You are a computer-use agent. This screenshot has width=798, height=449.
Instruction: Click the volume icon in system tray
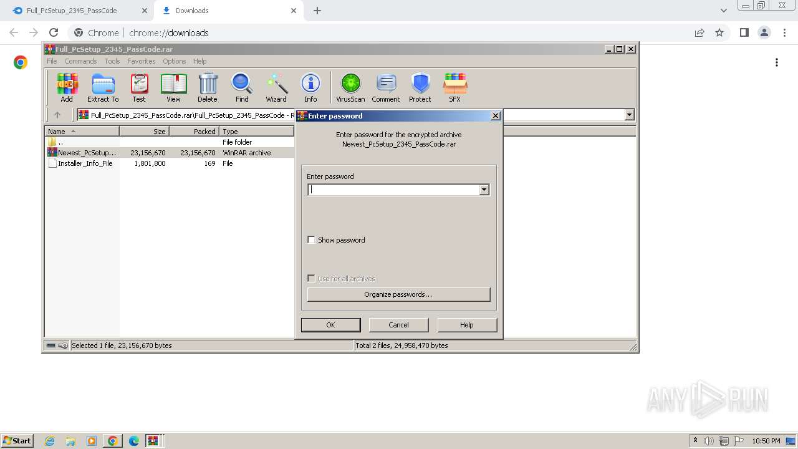point(709,441)
